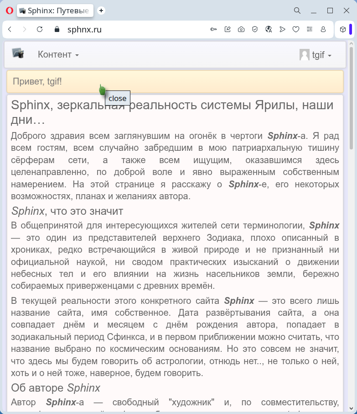
Task: Open a new browser tab
Action: pyautogui.click(x=101, y=11)
